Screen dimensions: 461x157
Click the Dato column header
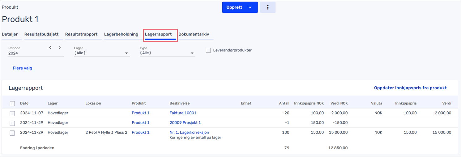pyautogui.click(x=24, y=103)
